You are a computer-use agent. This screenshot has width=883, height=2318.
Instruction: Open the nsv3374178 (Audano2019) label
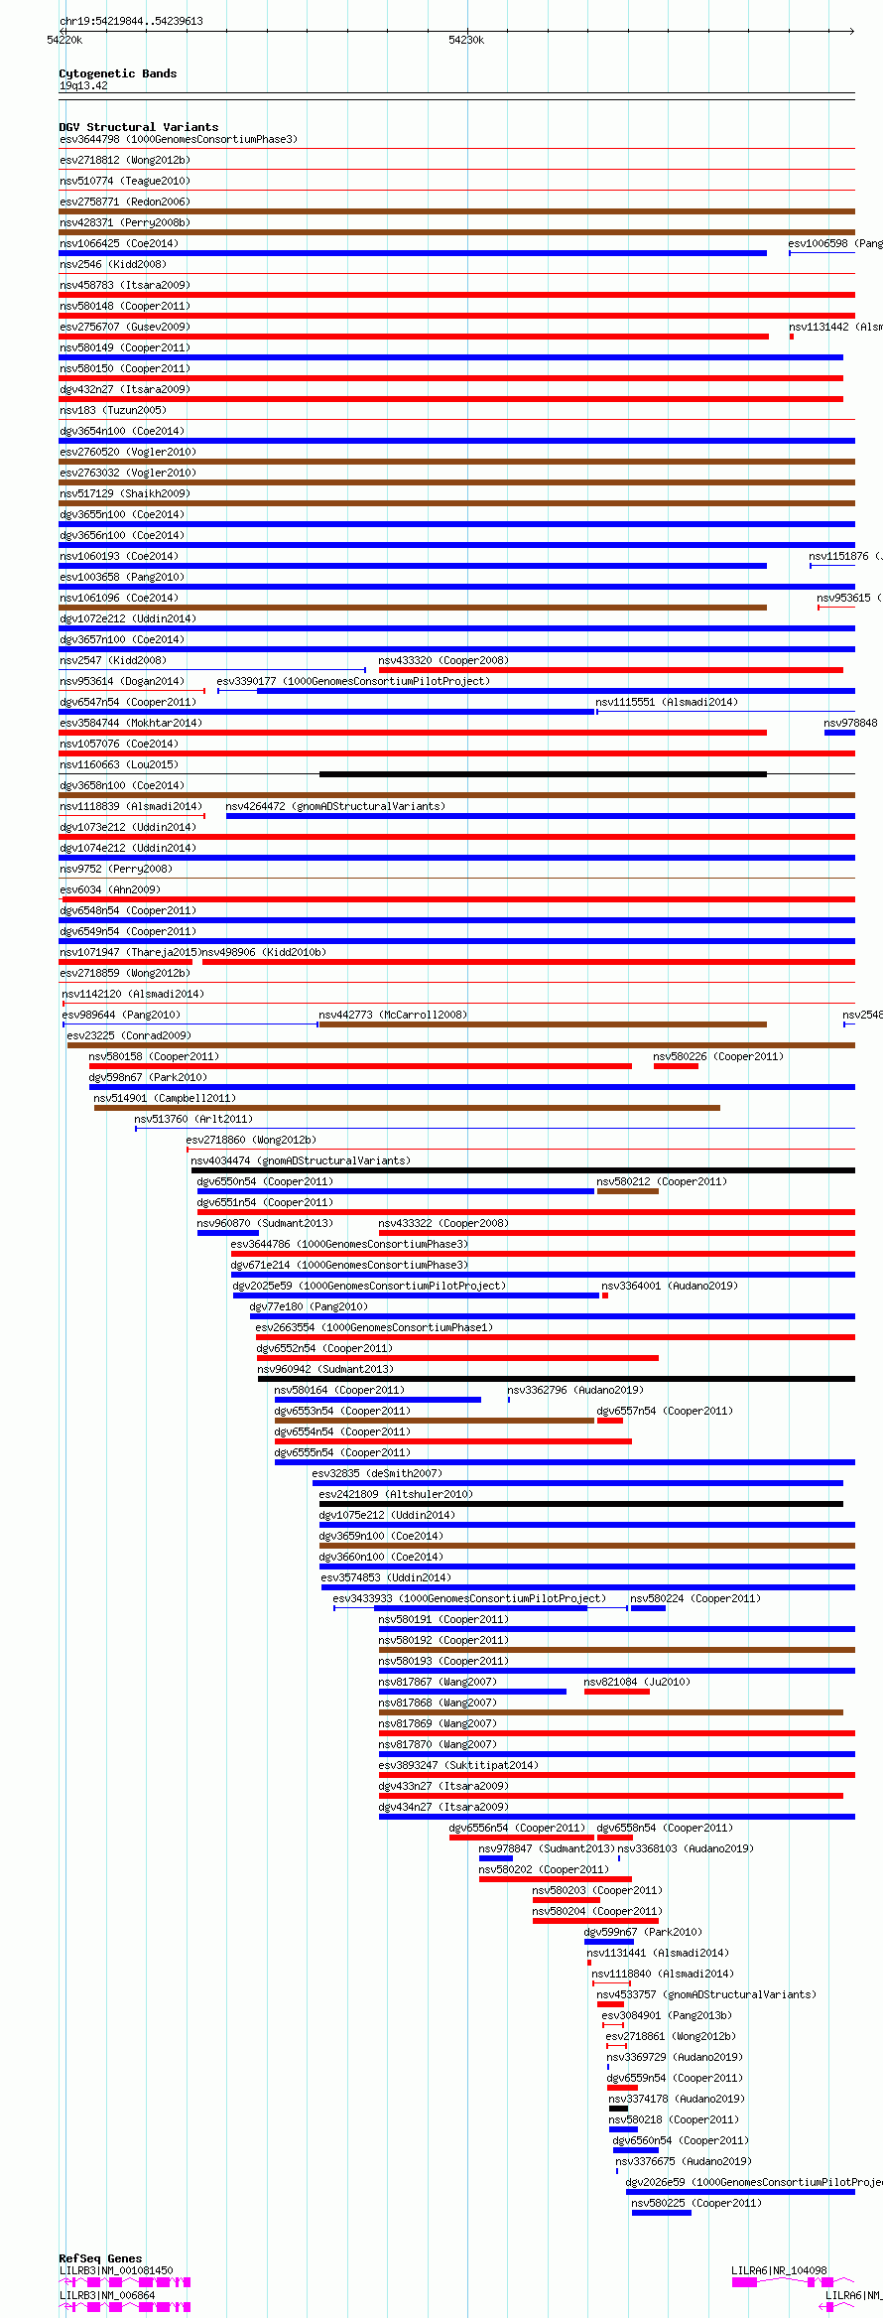pos(677,2099)
